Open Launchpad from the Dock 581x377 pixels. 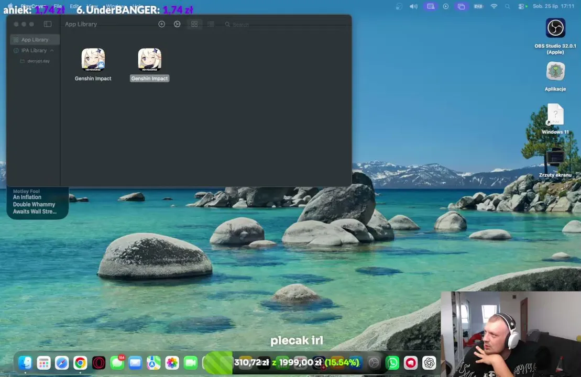tap(43, 363)
